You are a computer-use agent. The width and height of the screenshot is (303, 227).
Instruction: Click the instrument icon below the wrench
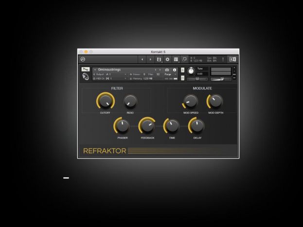[86, 76]
